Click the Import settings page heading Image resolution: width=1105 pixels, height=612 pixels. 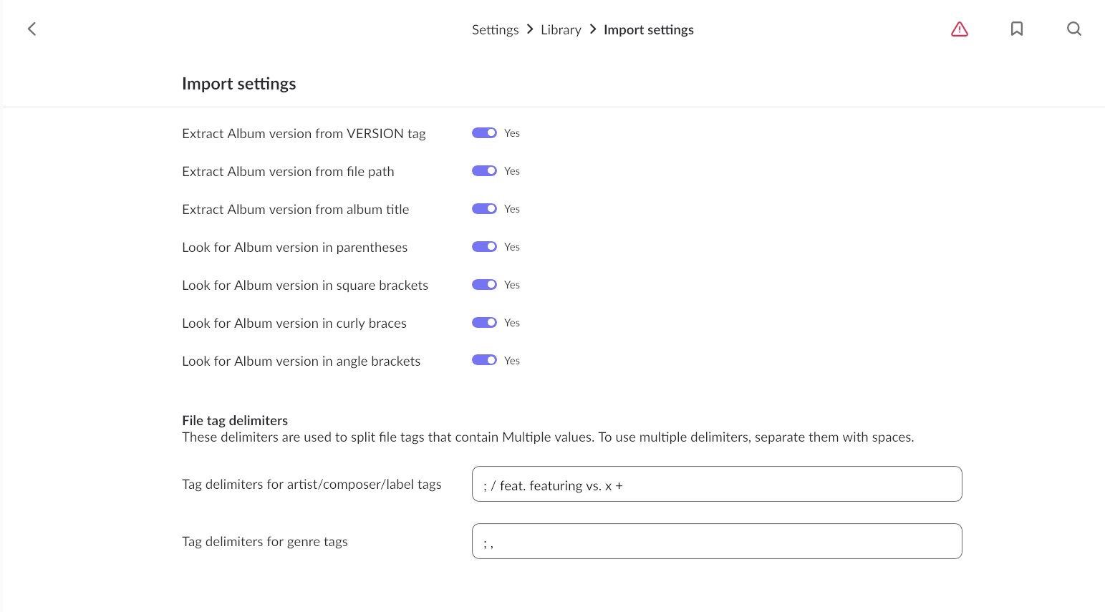(238, 84)
